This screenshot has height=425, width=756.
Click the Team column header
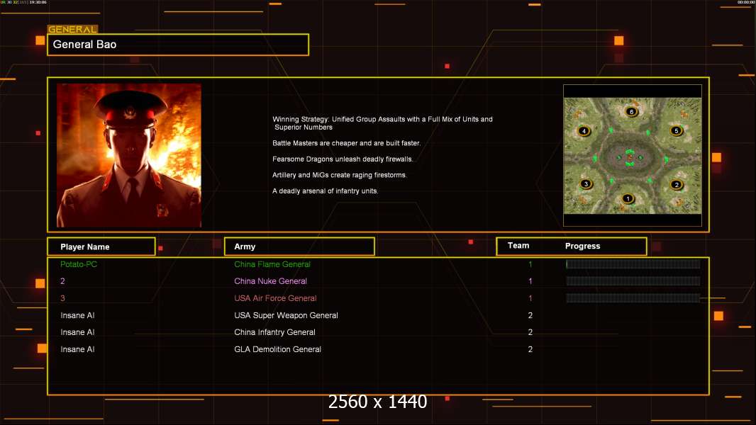pyautogui.click(x=518, y=246)
